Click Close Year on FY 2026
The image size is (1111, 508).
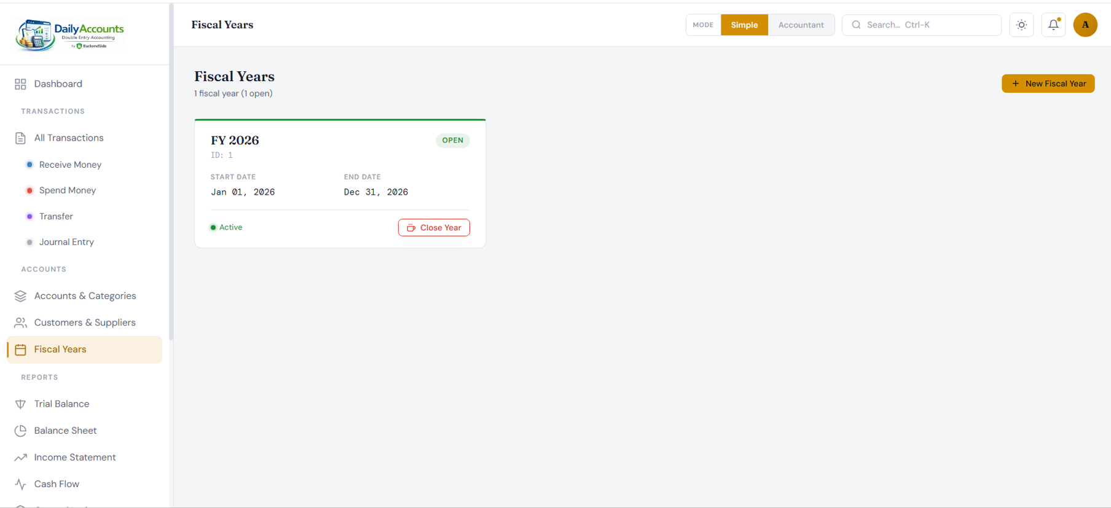pyautogui.click(x=434, y=228)
